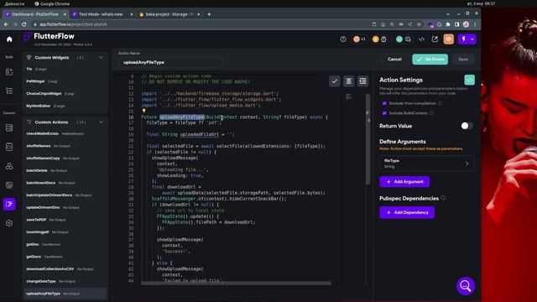Open a new Chrome tab with plus

209,14
